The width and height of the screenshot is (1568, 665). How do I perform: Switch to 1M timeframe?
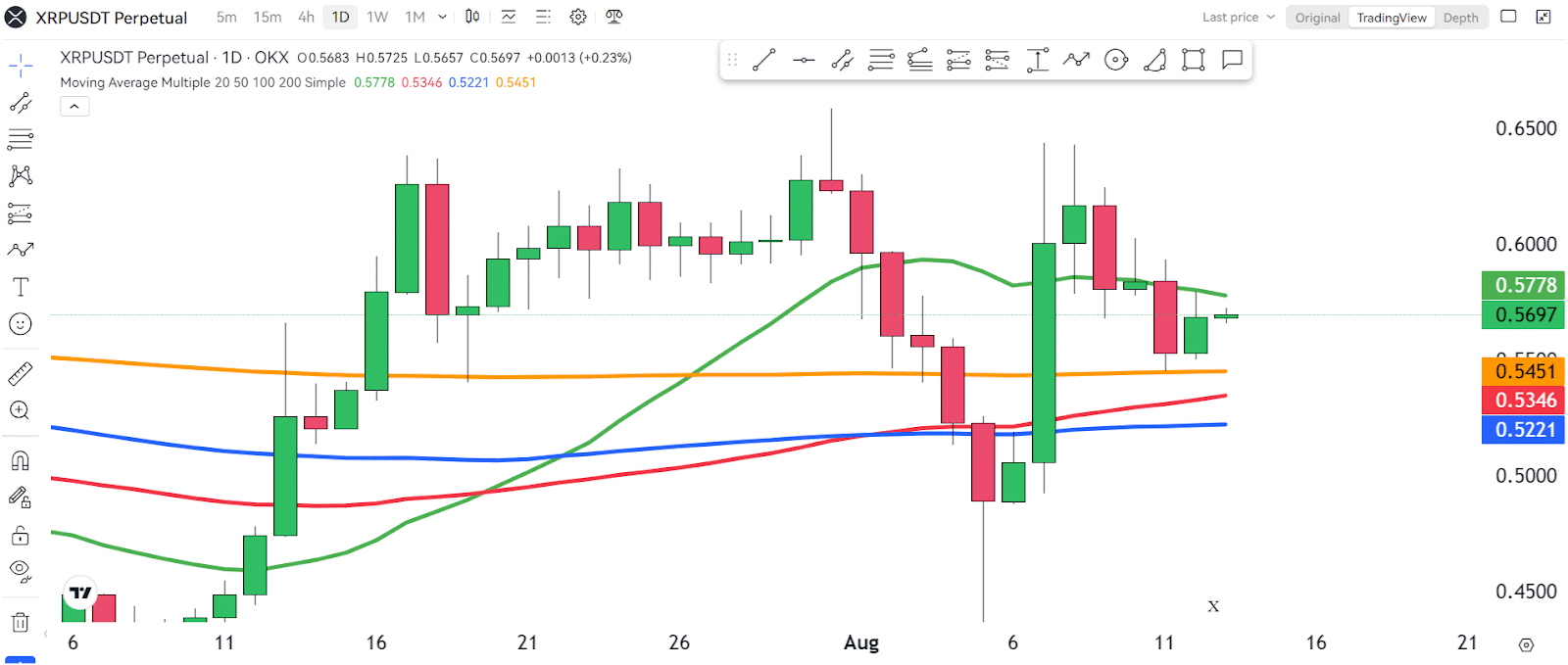pos(416,17)
